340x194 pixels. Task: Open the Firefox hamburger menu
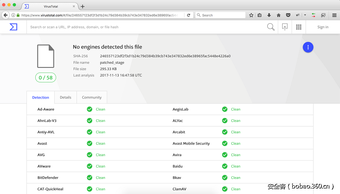(x=334, y=15)
